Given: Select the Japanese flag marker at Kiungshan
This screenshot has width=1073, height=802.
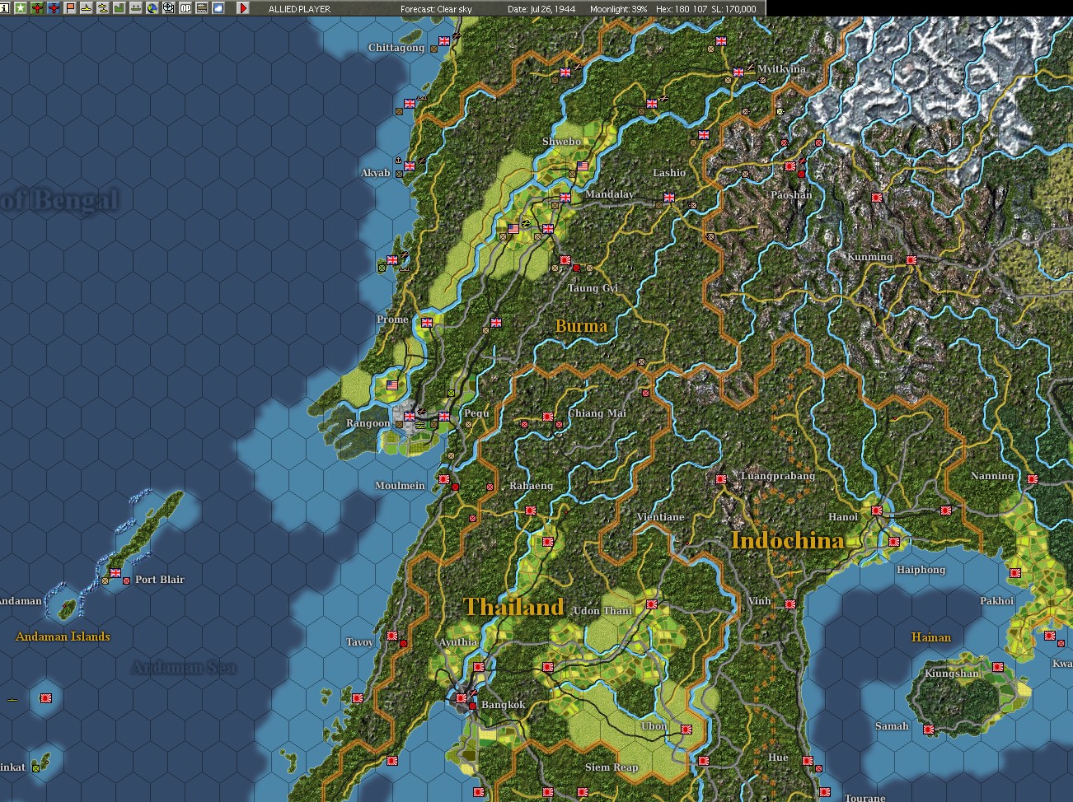Looking at the screenshot, I should (x=998, y=667).
